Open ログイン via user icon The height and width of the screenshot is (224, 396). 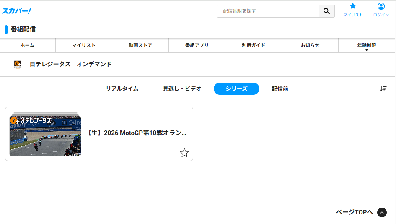coord(381,10)
